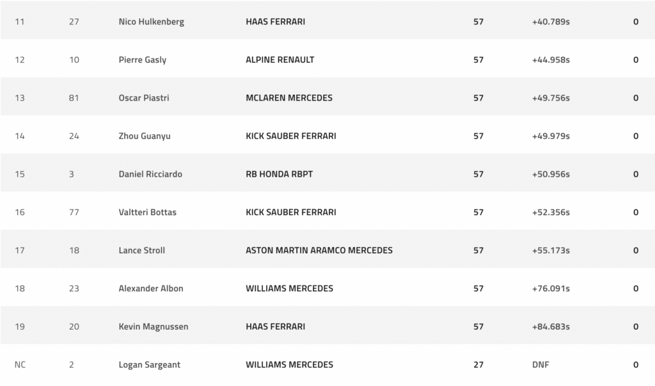Viewport: 655px width, 386px height.
Task: Open Lance Stroll driver entry
Action: [141, 250]
